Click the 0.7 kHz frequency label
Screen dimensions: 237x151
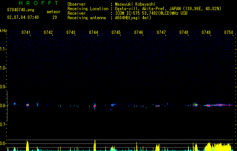pyautogui.click(x=3, y=125)
